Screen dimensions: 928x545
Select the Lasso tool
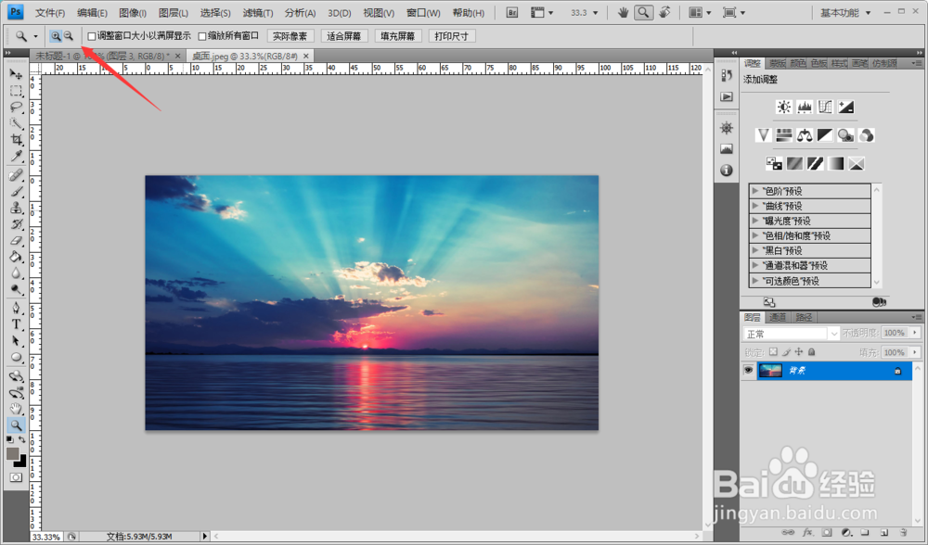coord(17,107)
